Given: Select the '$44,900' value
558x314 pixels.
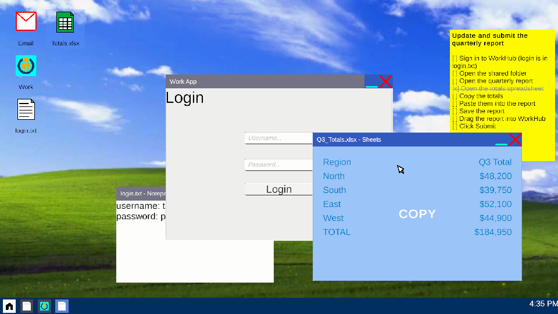Looking at the screenshot, I should click(x=495, y=218).
